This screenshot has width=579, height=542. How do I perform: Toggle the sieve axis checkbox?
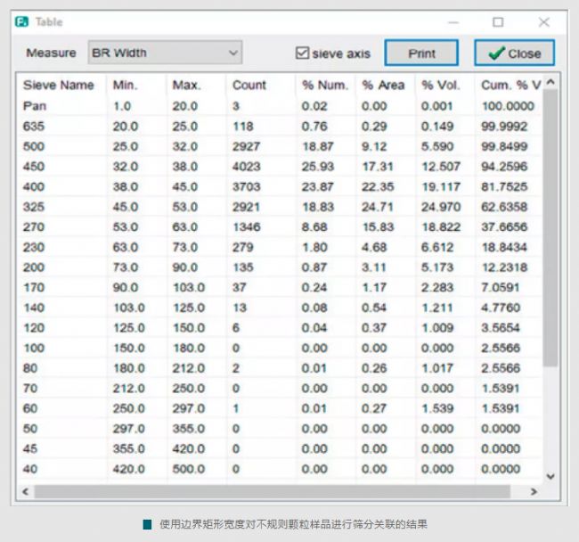pyautogui.click(x=302, y=53)
